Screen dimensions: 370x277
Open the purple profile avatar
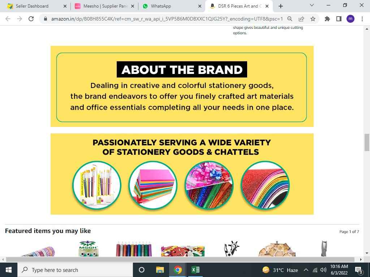[350, 19]
